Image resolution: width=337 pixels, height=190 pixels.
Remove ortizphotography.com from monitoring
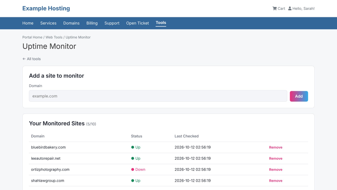click(275, 170)
